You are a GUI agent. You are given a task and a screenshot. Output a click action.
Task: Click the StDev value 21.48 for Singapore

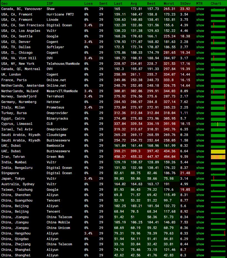click(x=185, y=173)
